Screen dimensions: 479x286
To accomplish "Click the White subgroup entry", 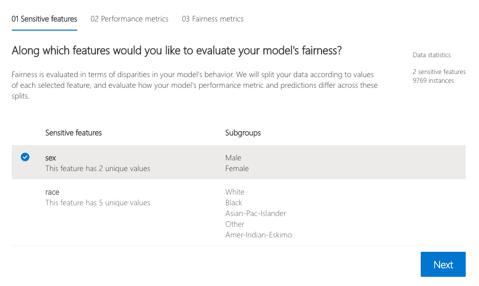I will [x=235, y=192].
